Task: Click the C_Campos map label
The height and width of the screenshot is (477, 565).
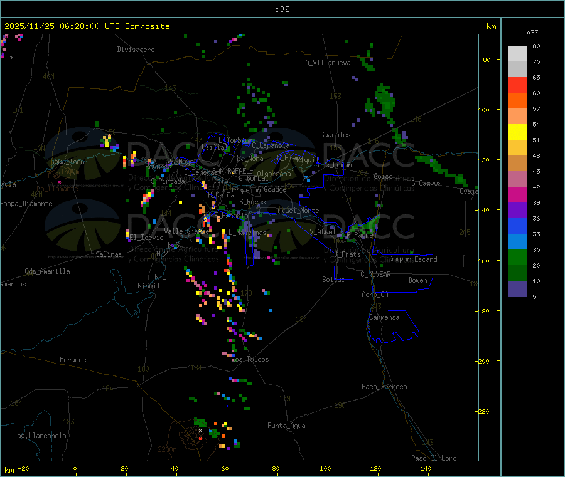Action: pos(427,183)
